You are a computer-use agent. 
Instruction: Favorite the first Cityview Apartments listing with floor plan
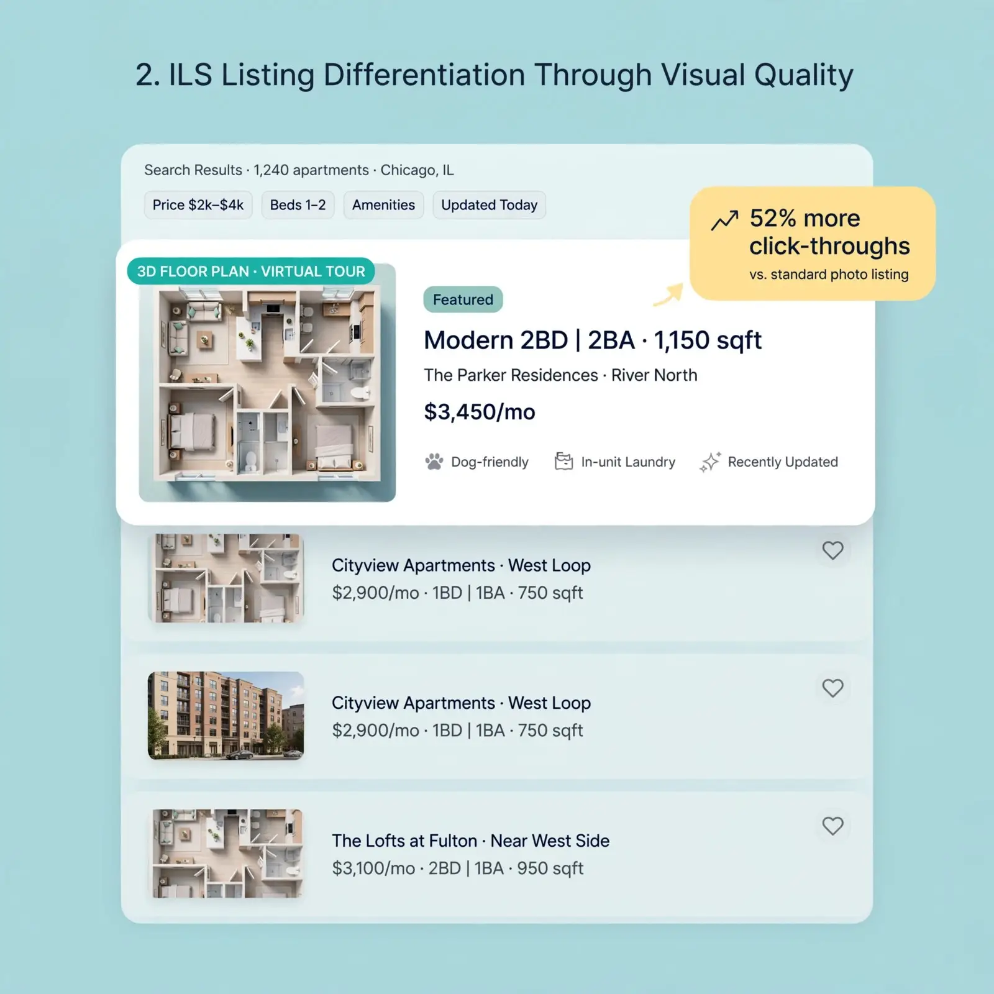click(832, 550)
